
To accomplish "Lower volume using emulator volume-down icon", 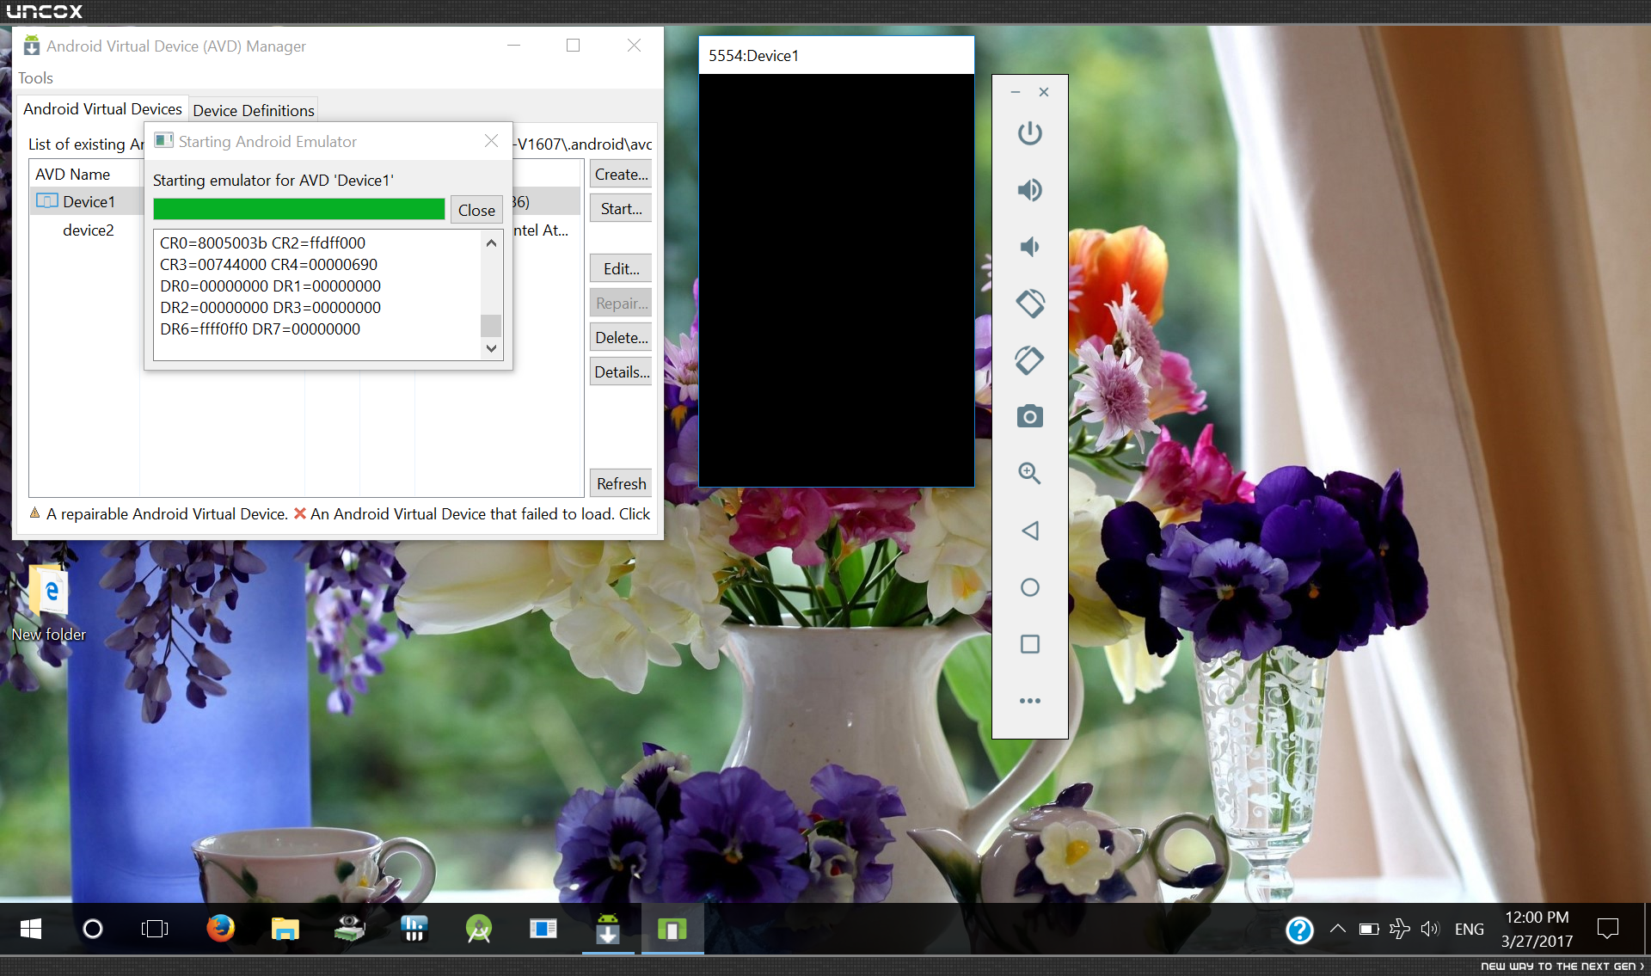I will click(x=1029, y=247).
